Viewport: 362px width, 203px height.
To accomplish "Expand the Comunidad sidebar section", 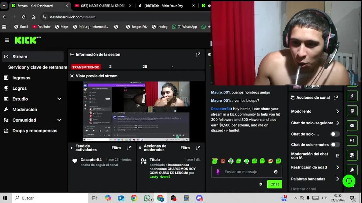I will 59,120.
